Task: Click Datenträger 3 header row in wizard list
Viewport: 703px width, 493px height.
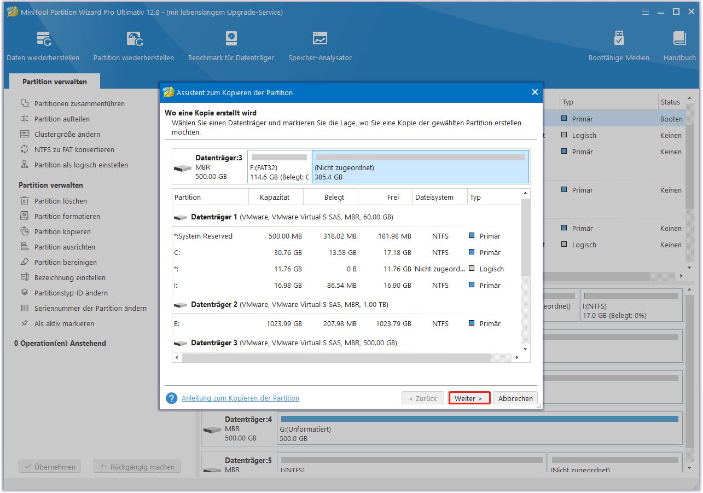Action: (x=347, y=343)
